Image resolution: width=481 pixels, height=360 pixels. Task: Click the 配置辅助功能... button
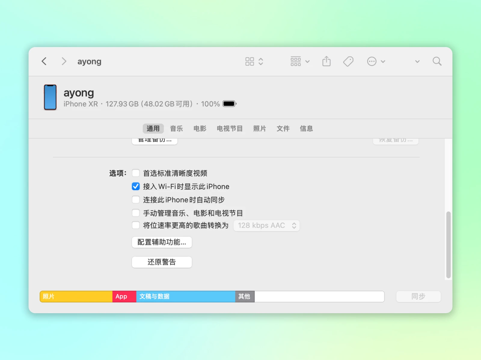point(162,242)
